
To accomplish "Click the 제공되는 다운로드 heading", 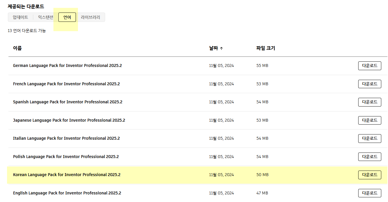I will [26, 6].
